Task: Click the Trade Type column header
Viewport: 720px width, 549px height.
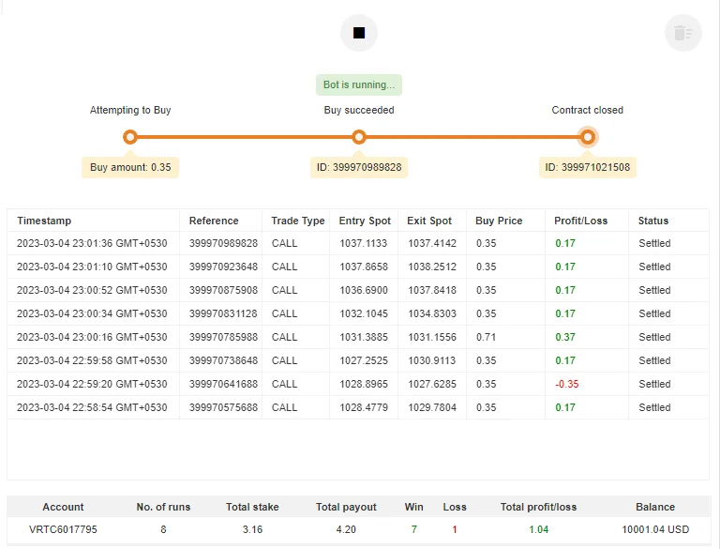Action: 297,221
